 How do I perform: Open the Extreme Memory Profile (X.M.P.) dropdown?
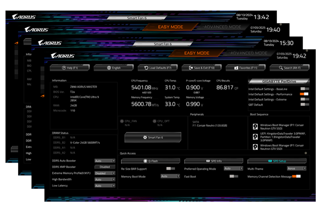tap(105, 173)
